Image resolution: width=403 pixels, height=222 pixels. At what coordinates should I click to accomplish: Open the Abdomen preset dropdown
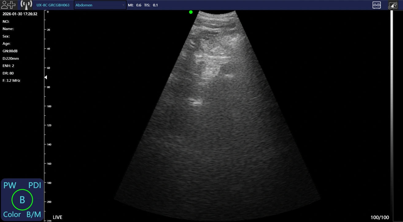point(100,5)
